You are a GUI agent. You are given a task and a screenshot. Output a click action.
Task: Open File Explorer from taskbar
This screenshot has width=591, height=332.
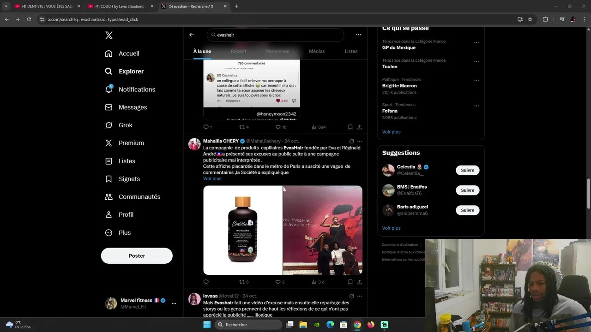(x=303, y=325)
